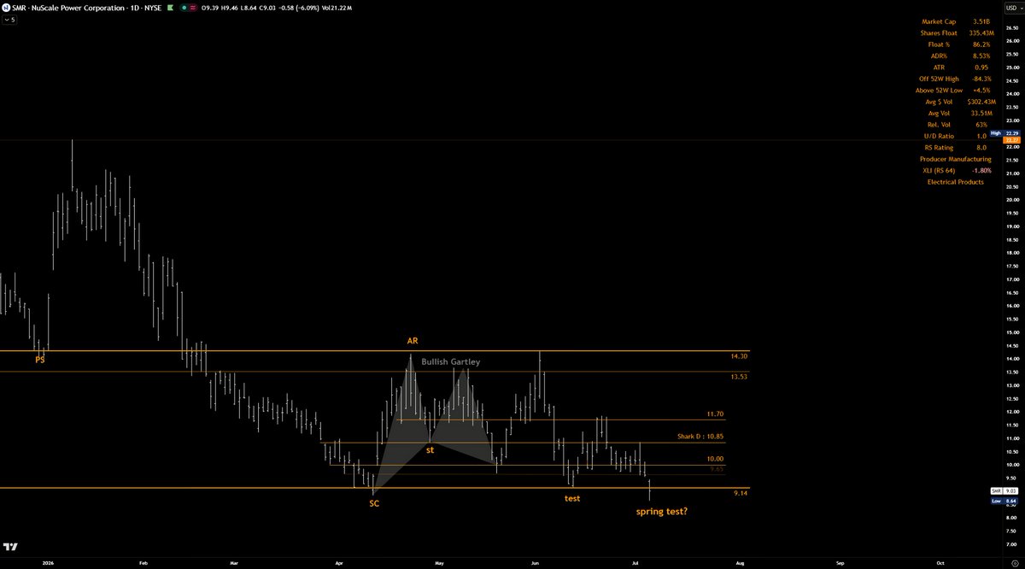1025x569 pixels.
Task: Click the TradingView logo in bottom corner
Action: [x=11, y=548]
